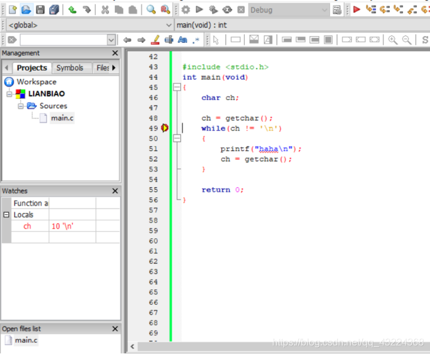Click the Step into debug icon
The height and width of the screenshot is (354, 430).
tap(398, 10)
